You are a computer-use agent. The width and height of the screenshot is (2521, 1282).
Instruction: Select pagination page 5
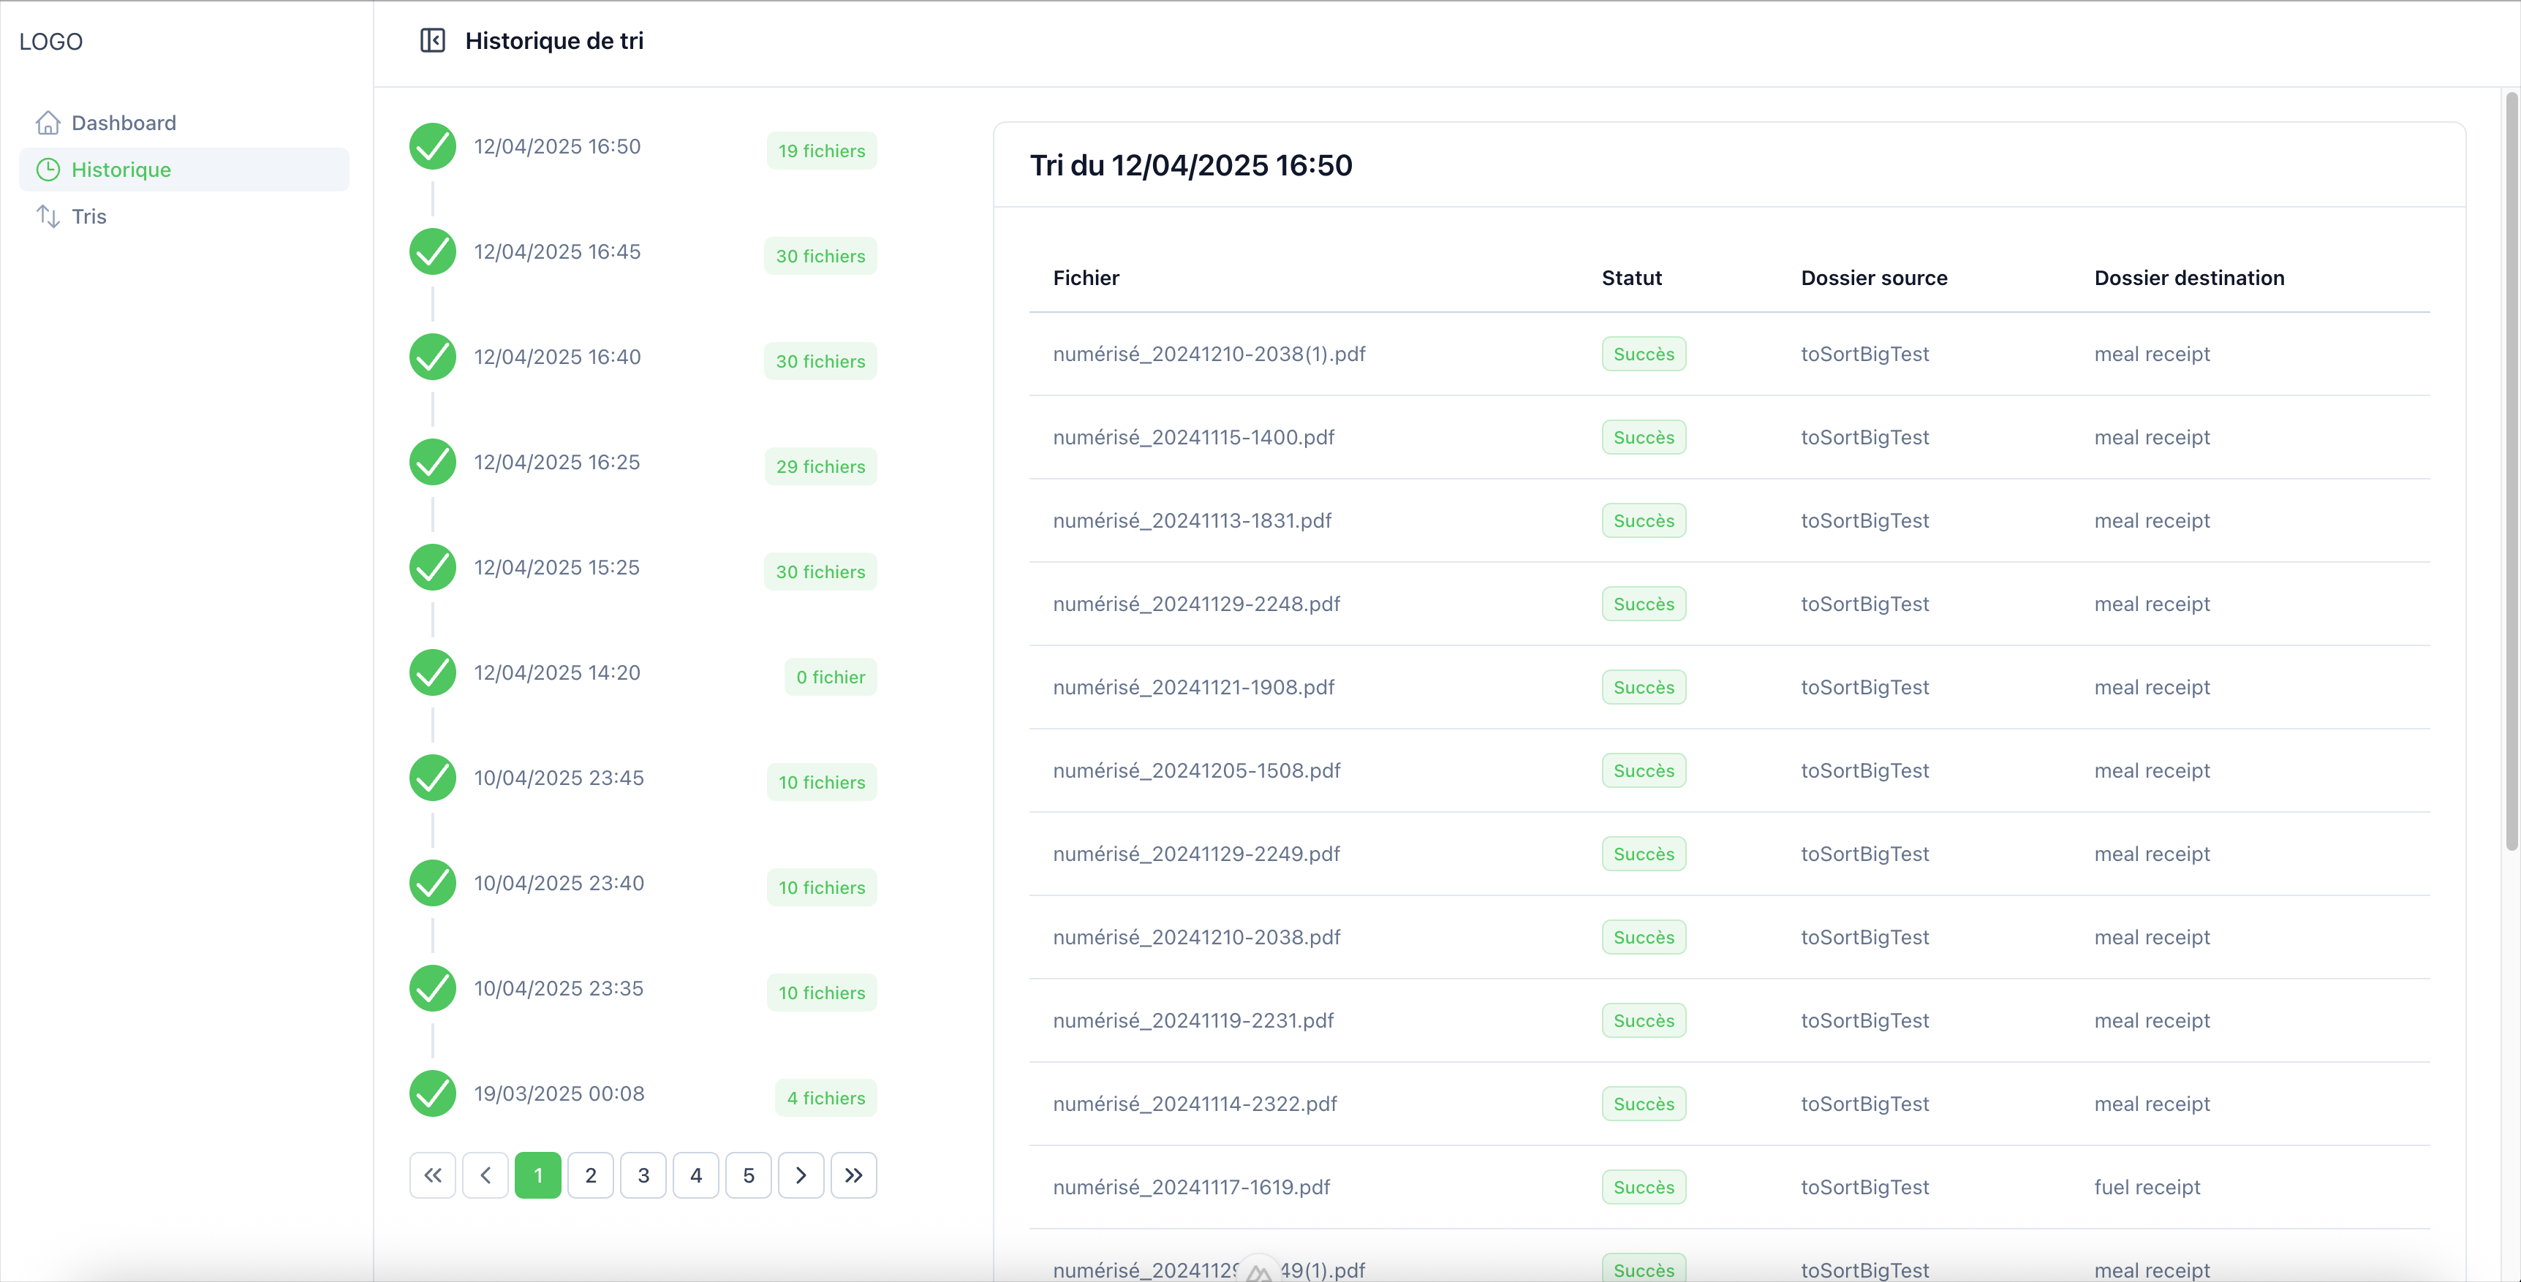[749, 1175]
